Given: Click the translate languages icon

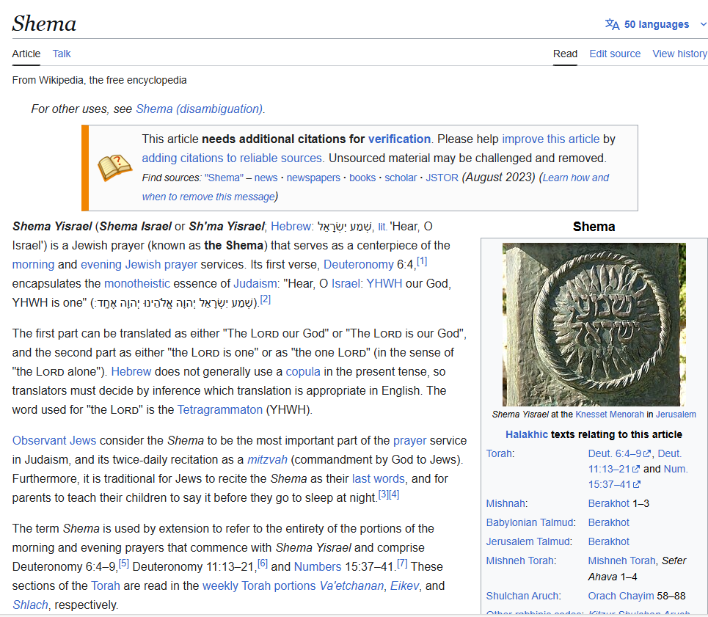Looking at the screenshot, I should coord(612,24).
